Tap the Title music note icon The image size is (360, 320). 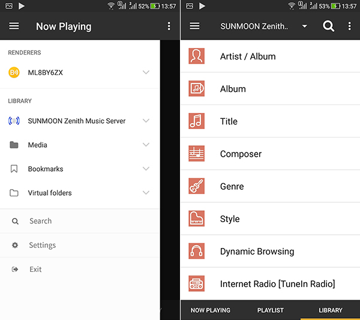point(197,121)
